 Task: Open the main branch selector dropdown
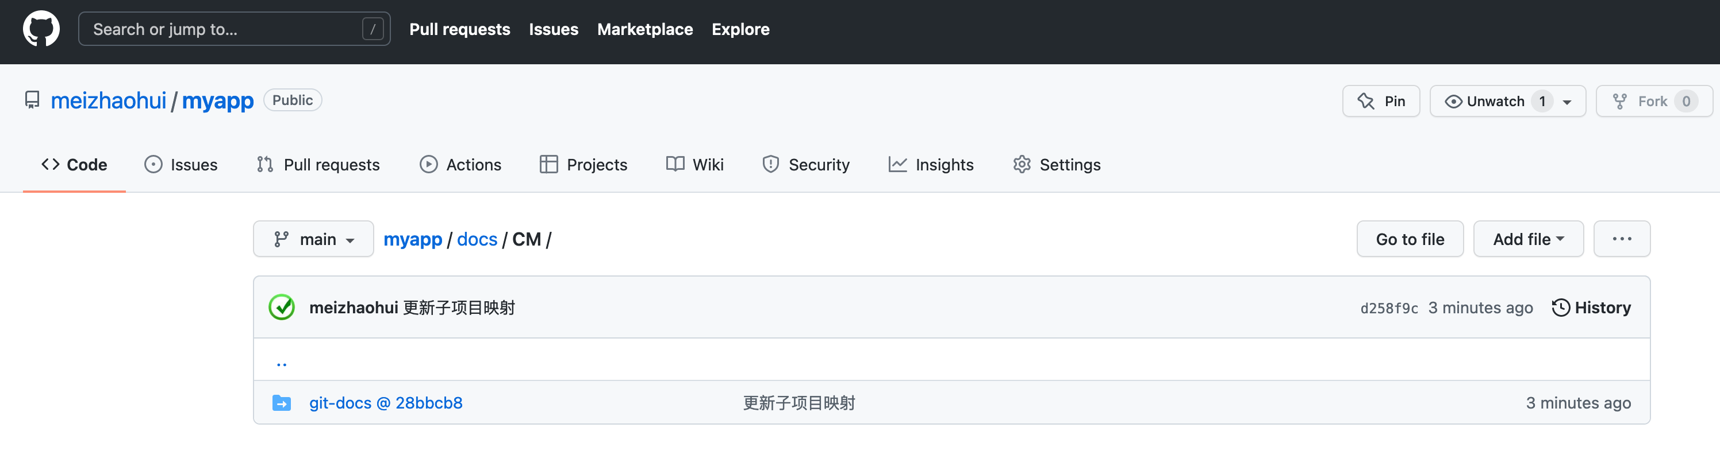click(x=313, y=239)
